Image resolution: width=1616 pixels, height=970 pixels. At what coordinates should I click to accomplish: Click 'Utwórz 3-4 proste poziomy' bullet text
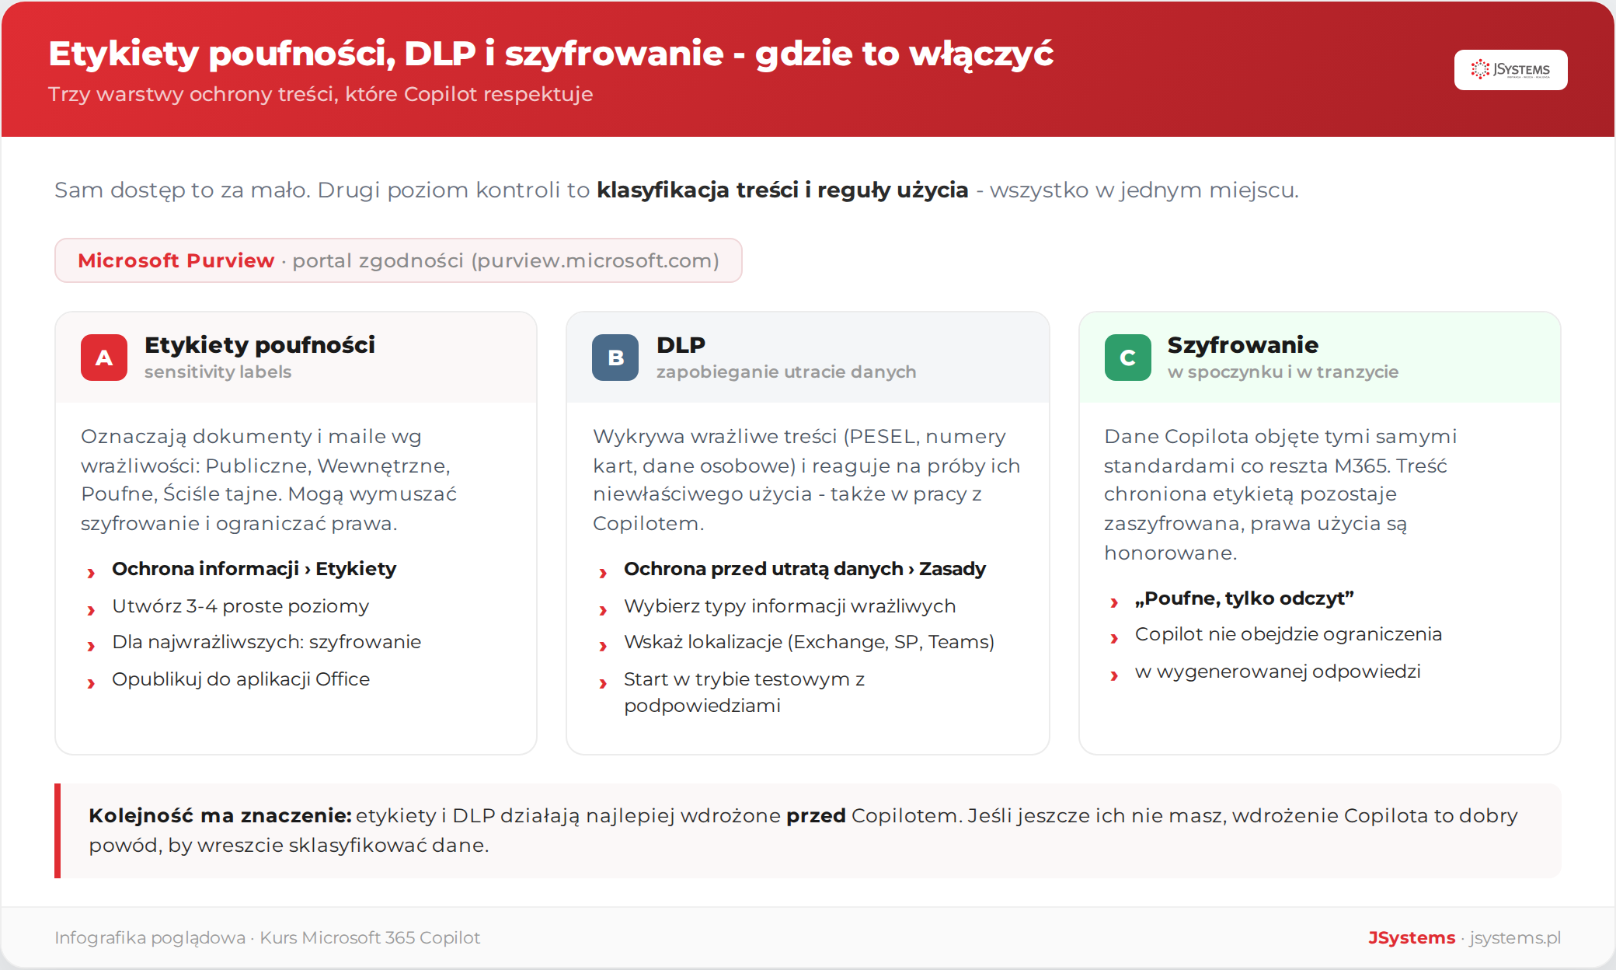pos(241,606)
